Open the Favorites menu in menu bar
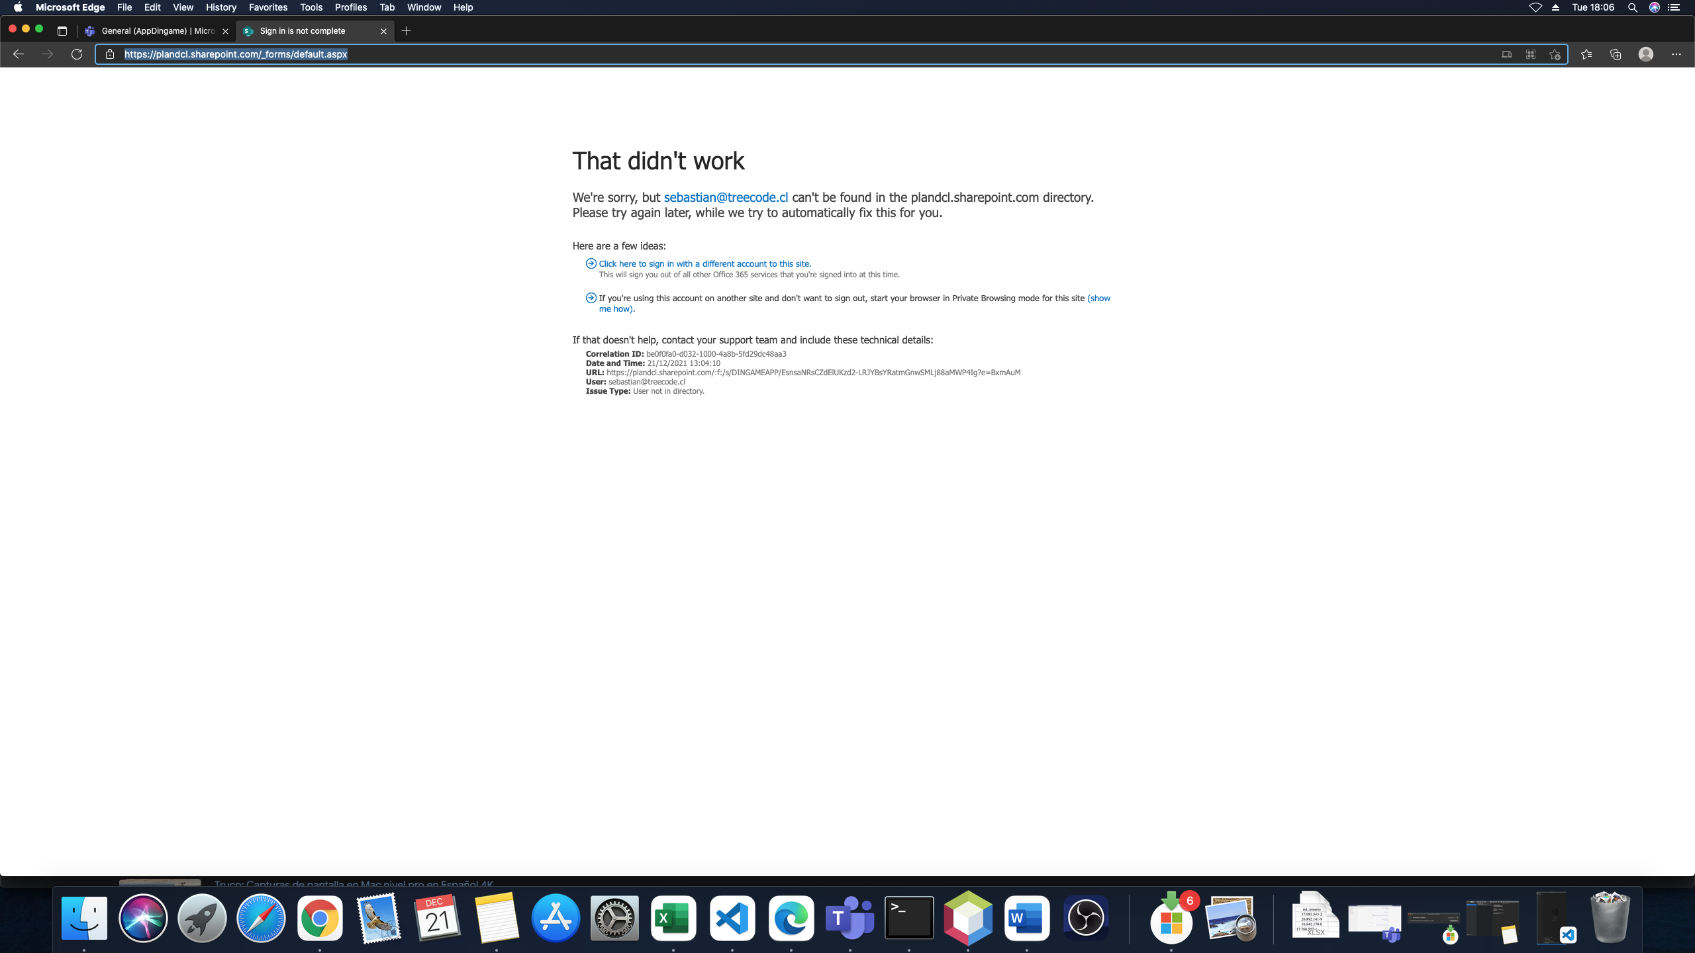1695x953 pixels. (268, 7)
